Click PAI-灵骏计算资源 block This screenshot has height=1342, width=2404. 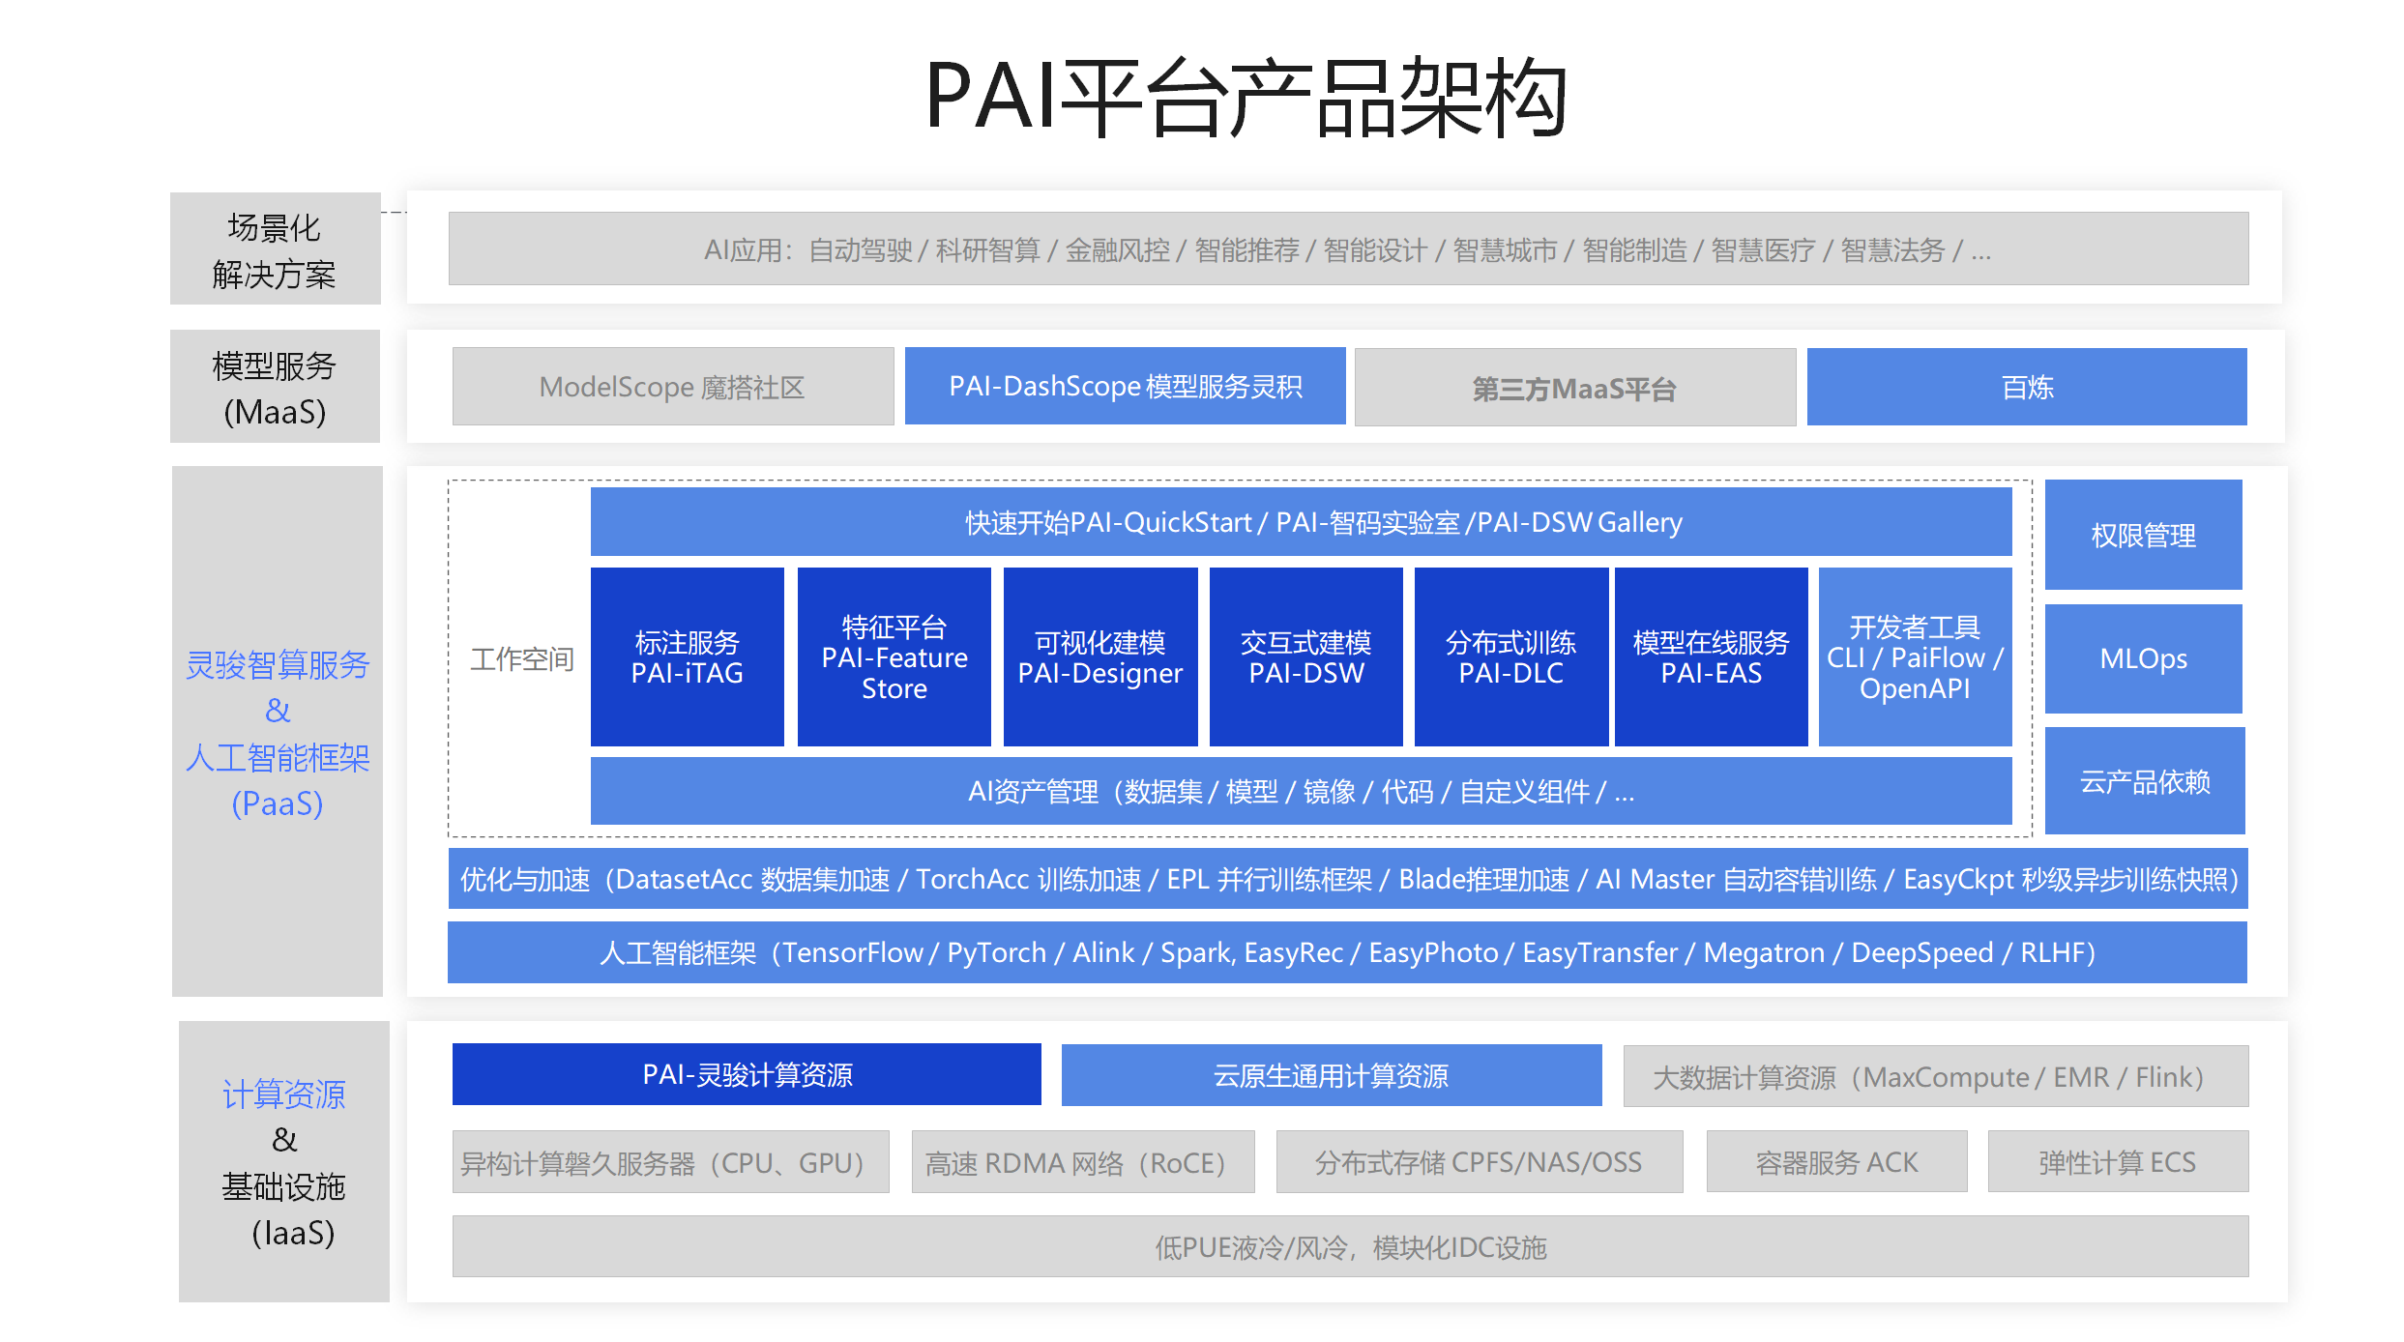pyautogui.click(x=747, y=1074)
